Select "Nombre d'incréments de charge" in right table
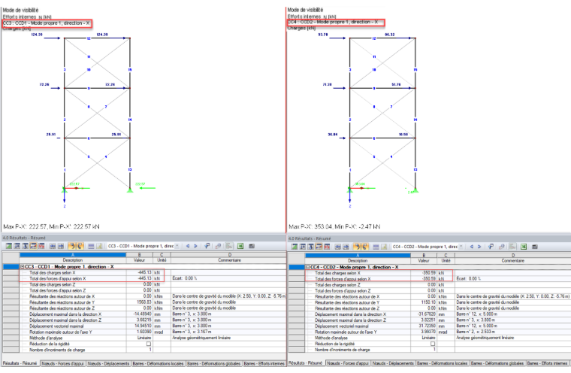This screenshot has height=373, width=571. [438, 350]
